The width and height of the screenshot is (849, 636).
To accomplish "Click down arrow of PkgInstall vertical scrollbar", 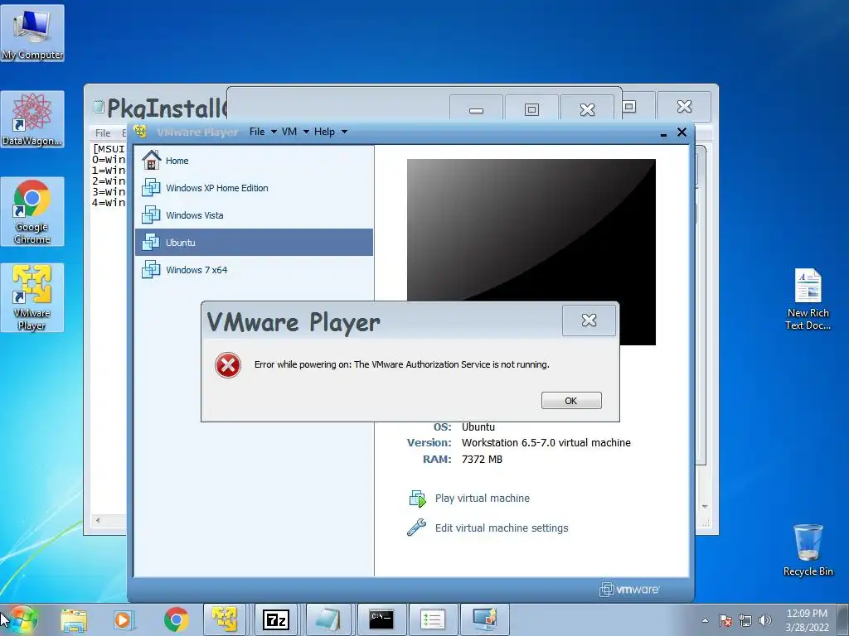I will tap(705, 507).
